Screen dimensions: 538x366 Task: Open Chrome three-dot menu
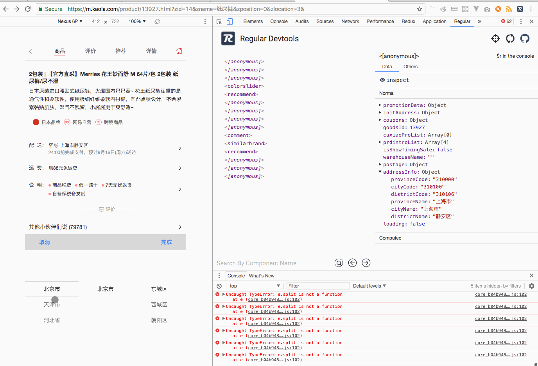click(x=531, y=9)
